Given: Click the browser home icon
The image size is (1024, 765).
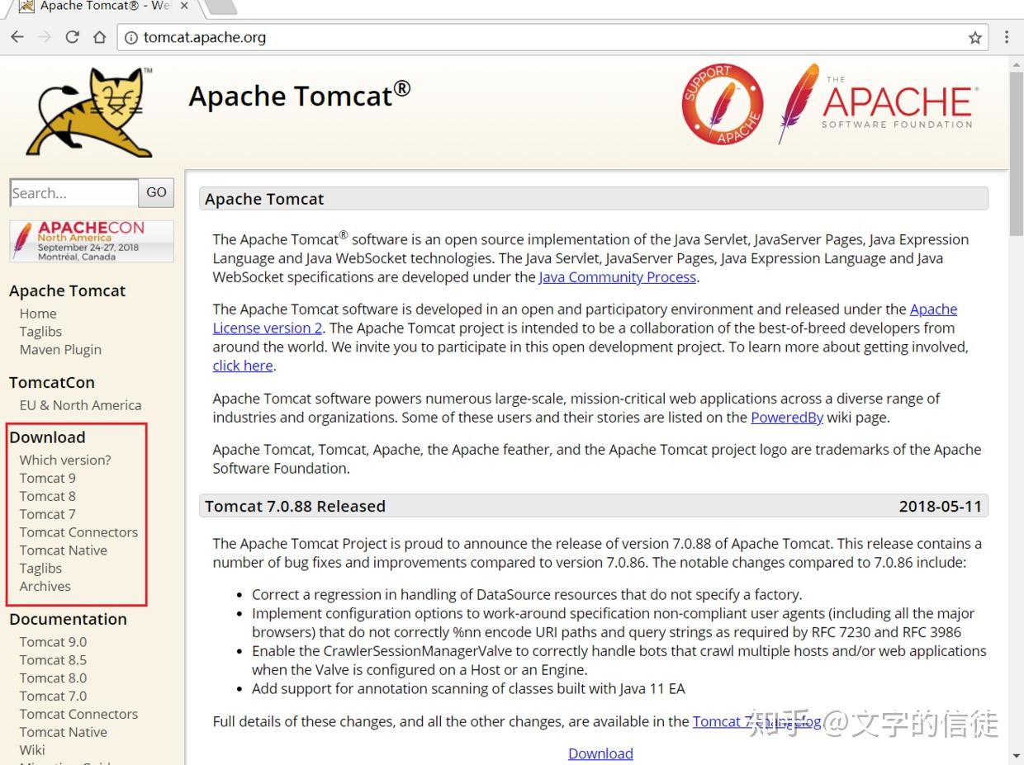Looking at the screenshot, I should tap(98, 37).
